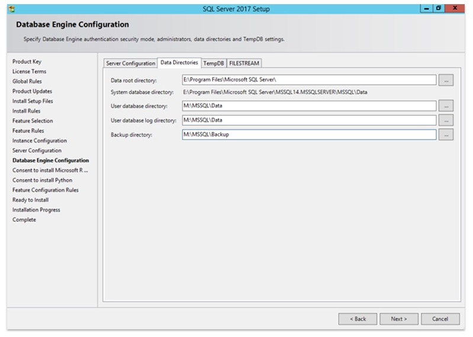473x337 pixels.
Task: Minimize the SQL Server 2017 Setup window
Action: 426,8
